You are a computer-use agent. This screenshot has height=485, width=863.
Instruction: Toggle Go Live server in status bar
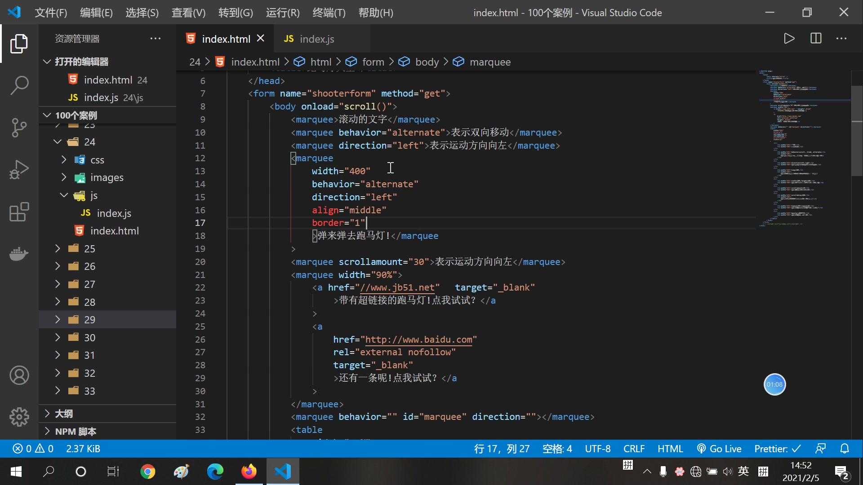(x=719, y=449)
